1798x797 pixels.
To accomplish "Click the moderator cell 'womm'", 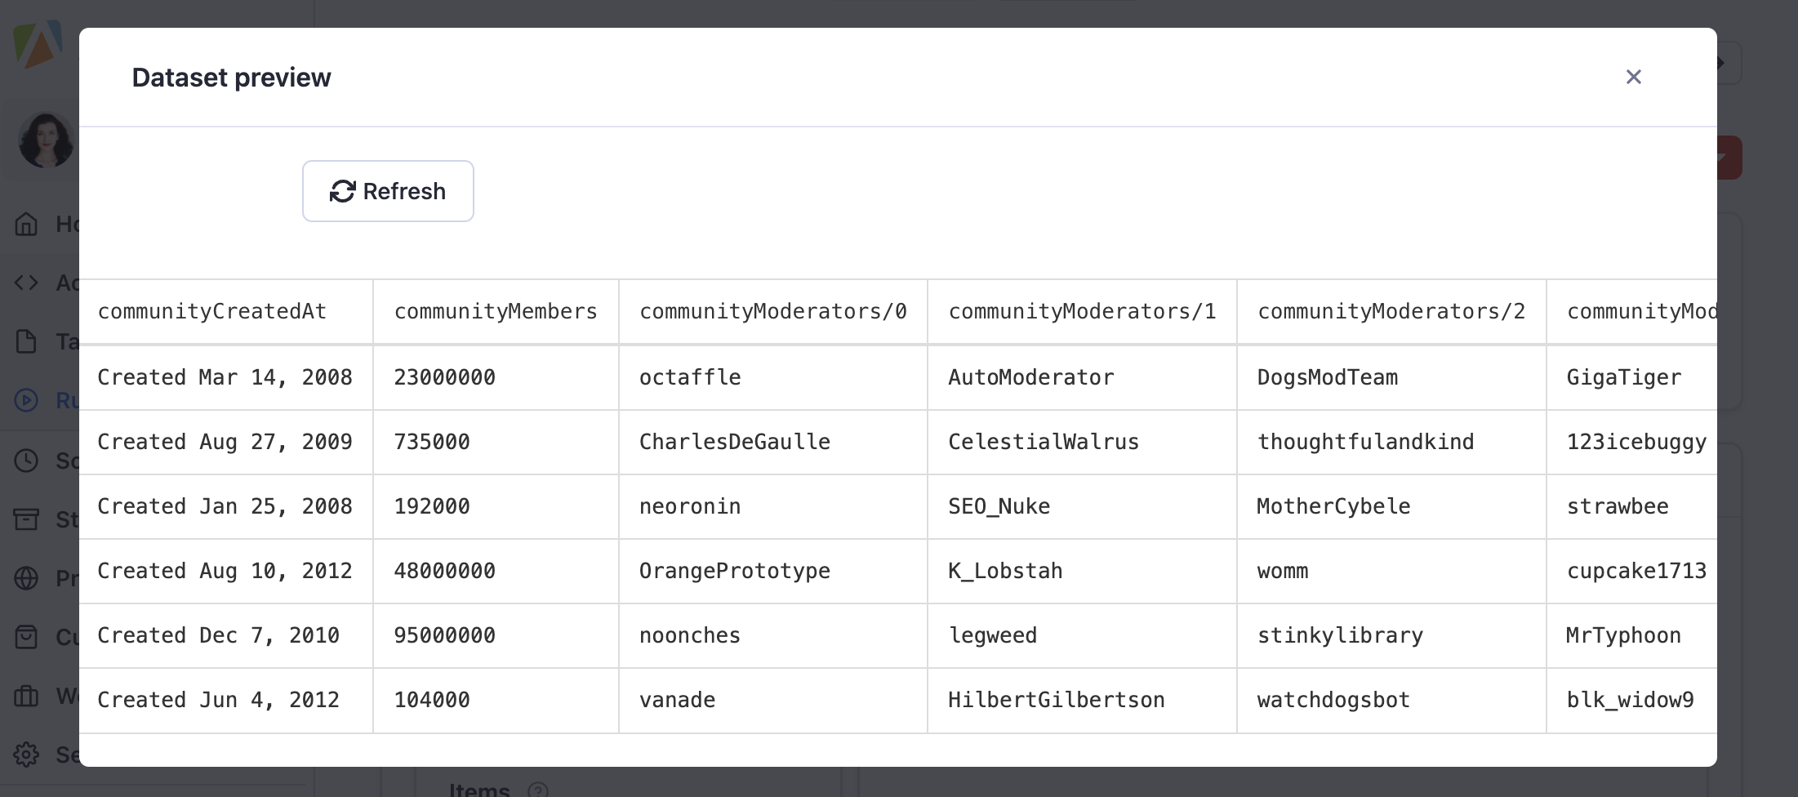I will (1391, 571).
